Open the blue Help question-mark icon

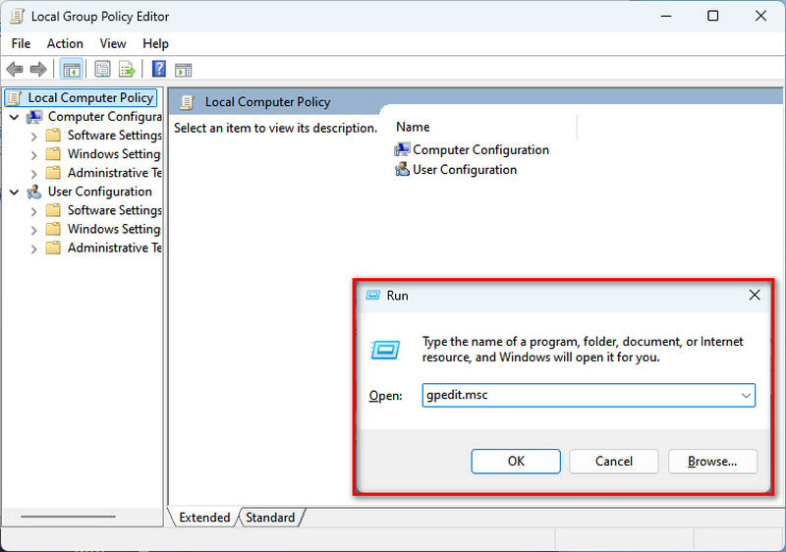coord(159,69)
